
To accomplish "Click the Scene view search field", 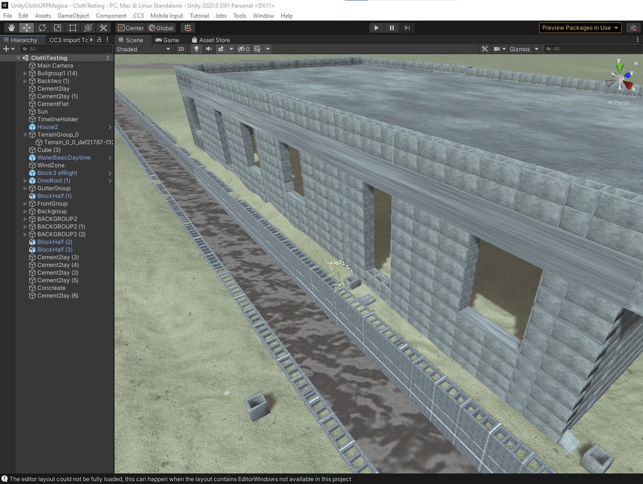I will click(x=592, y=49).
